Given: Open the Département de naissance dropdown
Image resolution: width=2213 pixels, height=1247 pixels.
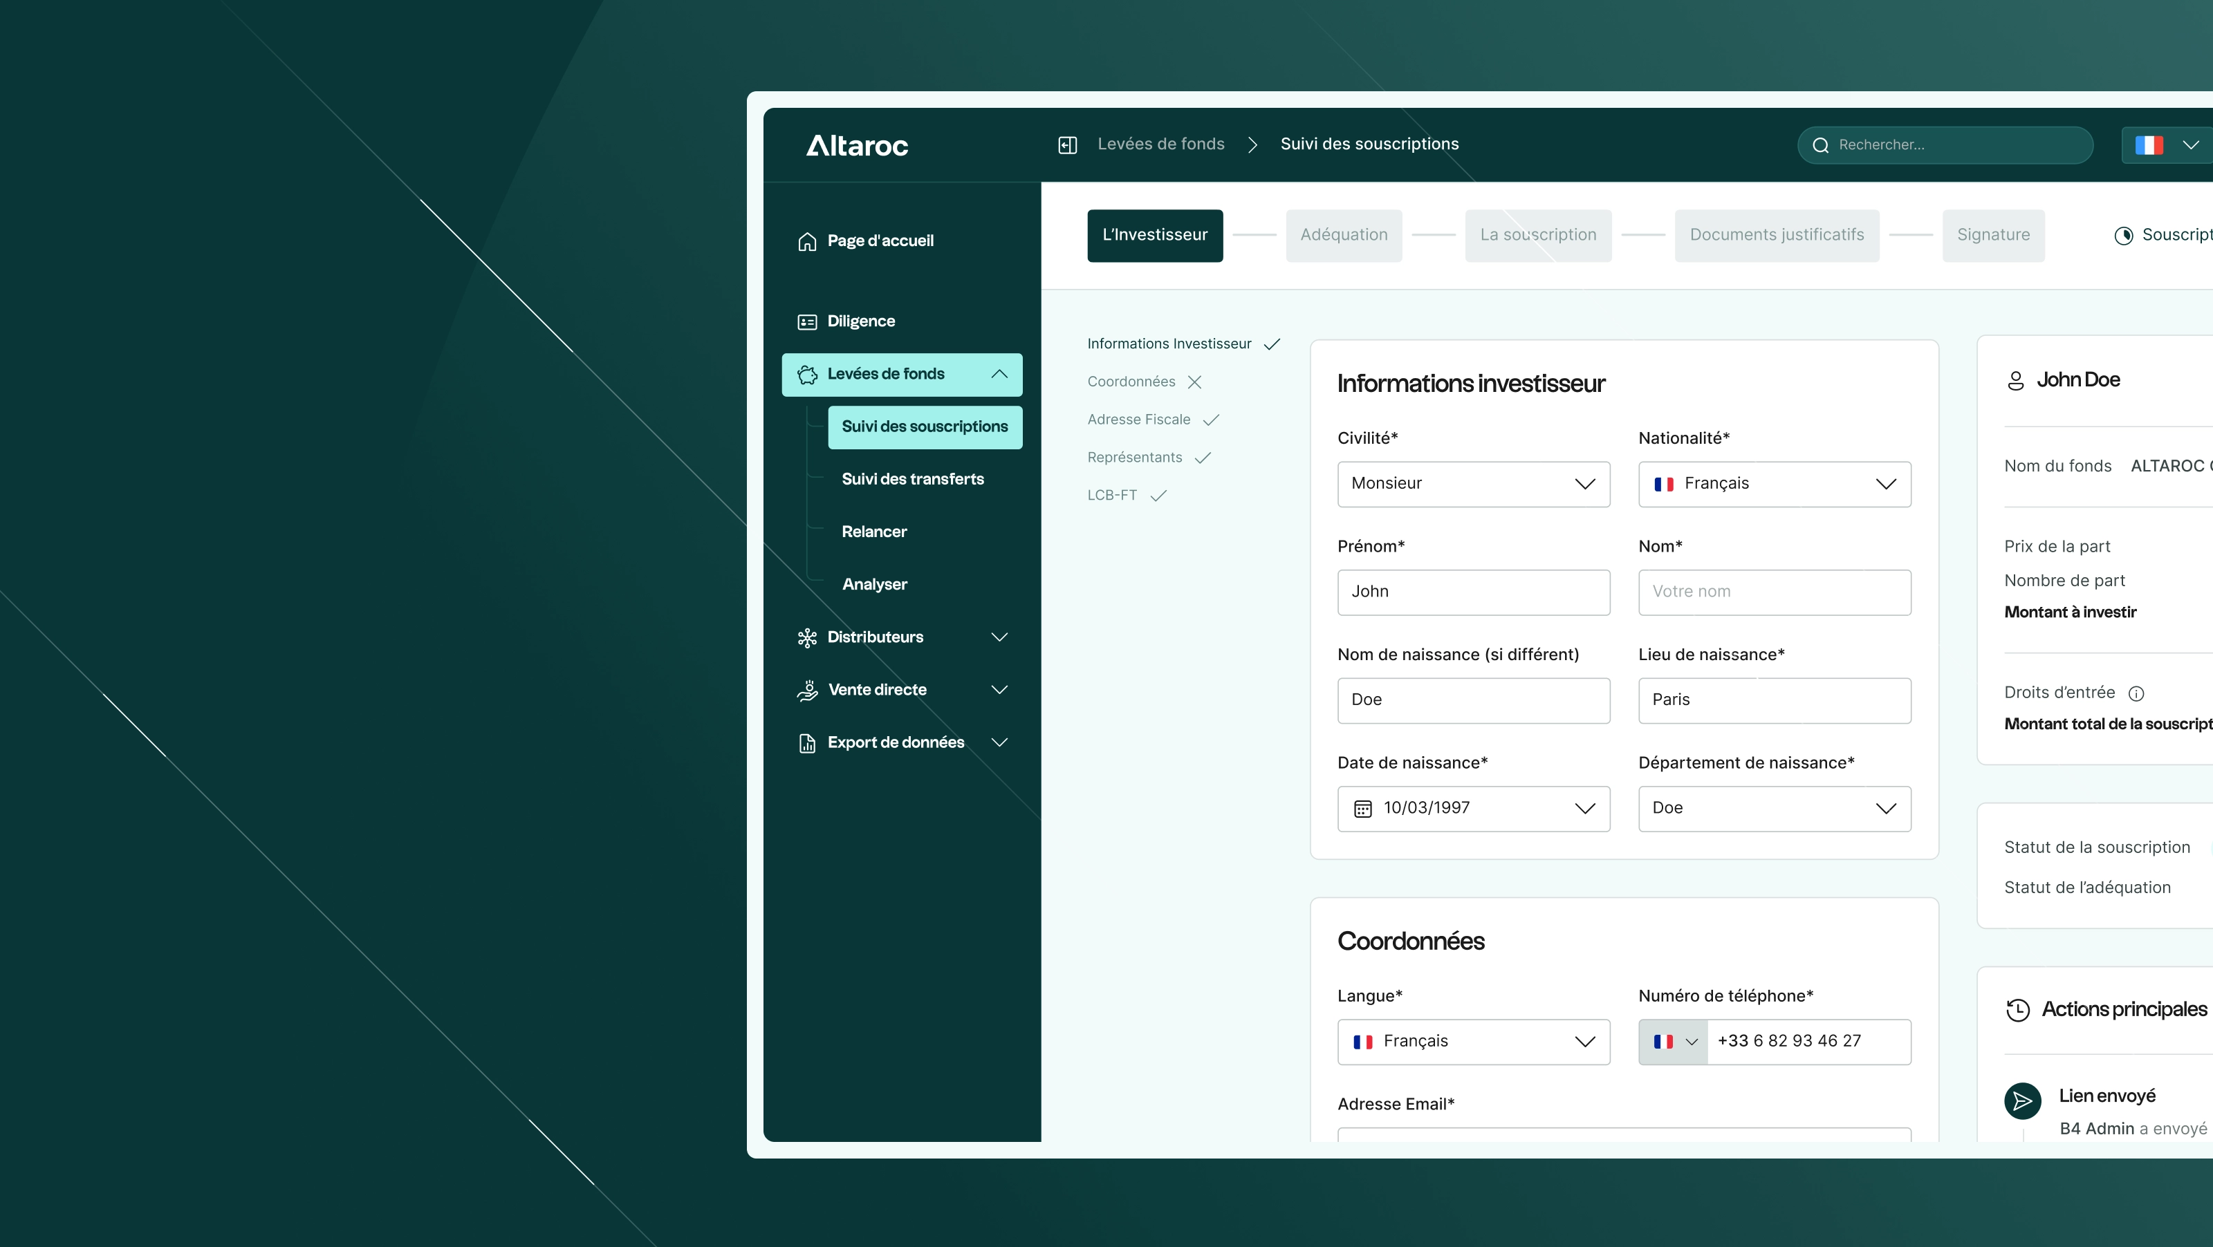Looking at the screenshot, I should coord(1774,808).
